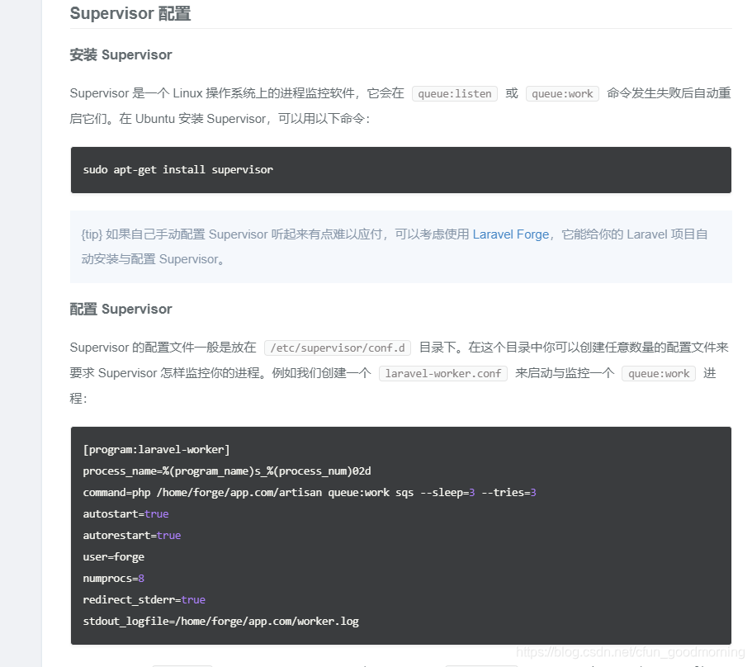Open the Laravel Forge link
The height and width of the screenshot is (667, 752).
click(x=511, y=234)
